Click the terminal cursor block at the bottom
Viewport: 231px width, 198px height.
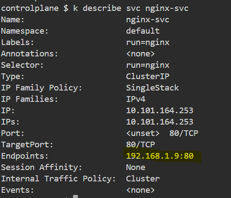[75, 196]
